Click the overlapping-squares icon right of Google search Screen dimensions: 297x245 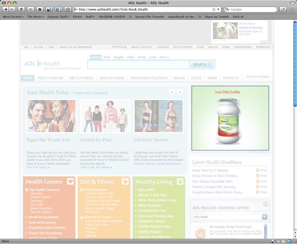point(283,9)
